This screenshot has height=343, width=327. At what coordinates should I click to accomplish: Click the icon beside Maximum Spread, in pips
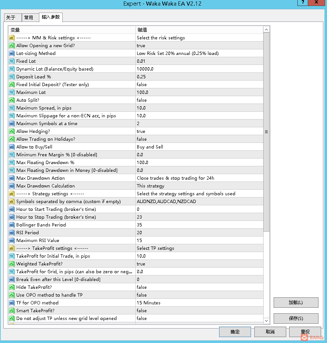[12, 108]
